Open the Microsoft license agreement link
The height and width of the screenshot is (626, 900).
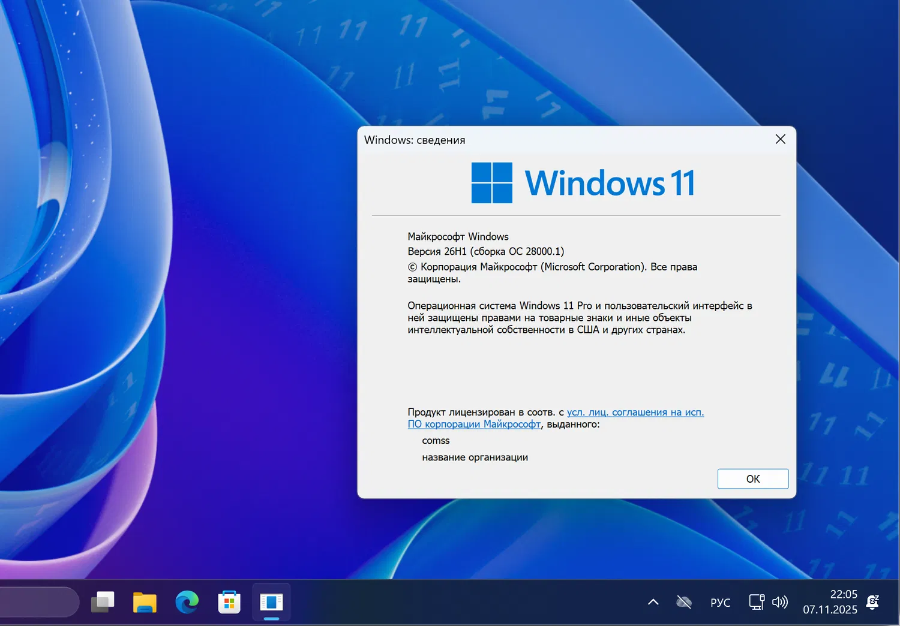(x=556, y=418)
